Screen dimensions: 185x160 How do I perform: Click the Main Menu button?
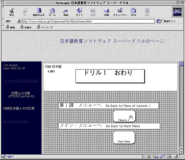(124, 137)
